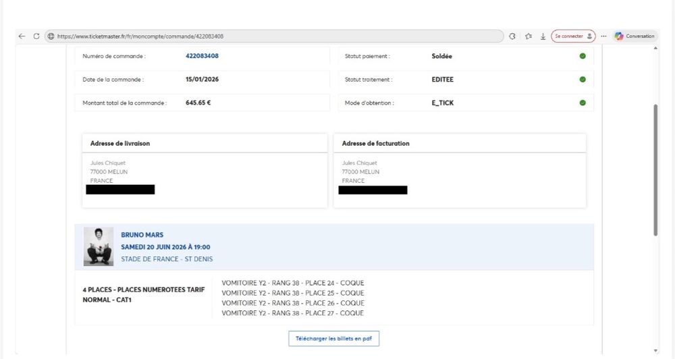675x359 pixels.
Task: Open browser downloads icon
Action: [543, 36]
